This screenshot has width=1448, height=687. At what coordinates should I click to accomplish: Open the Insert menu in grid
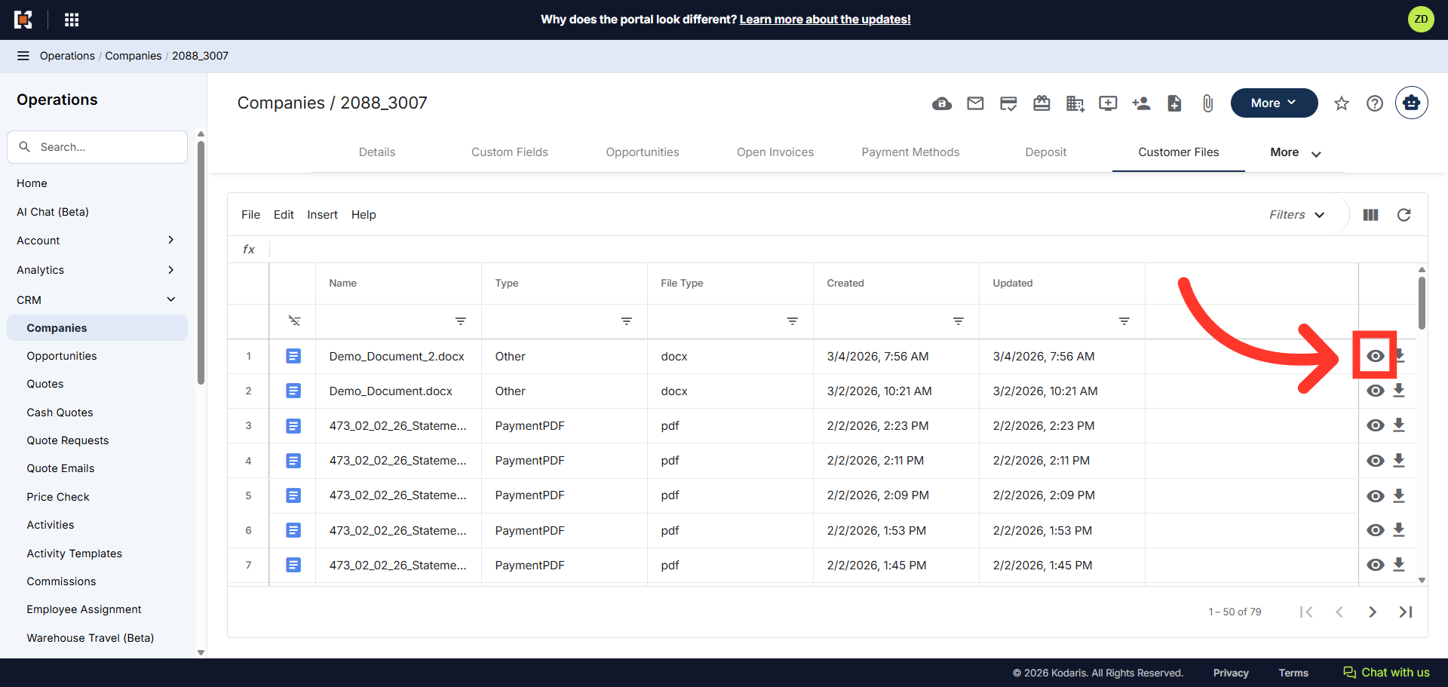(322, 215)
